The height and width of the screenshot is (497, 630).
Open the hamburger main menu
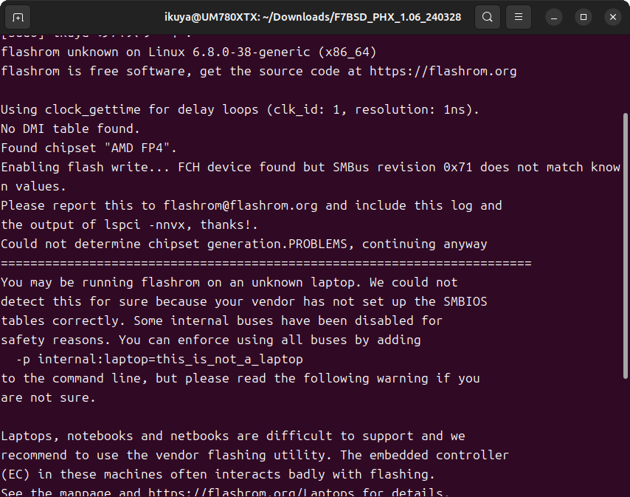519,16
